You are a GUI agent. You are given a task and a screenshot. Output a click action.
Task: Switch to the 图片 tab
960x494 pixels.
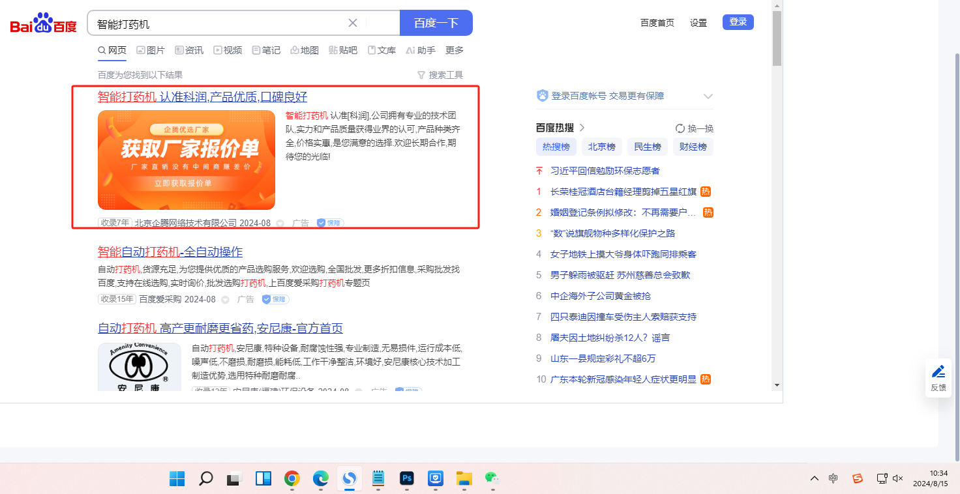tap(151, 50)
